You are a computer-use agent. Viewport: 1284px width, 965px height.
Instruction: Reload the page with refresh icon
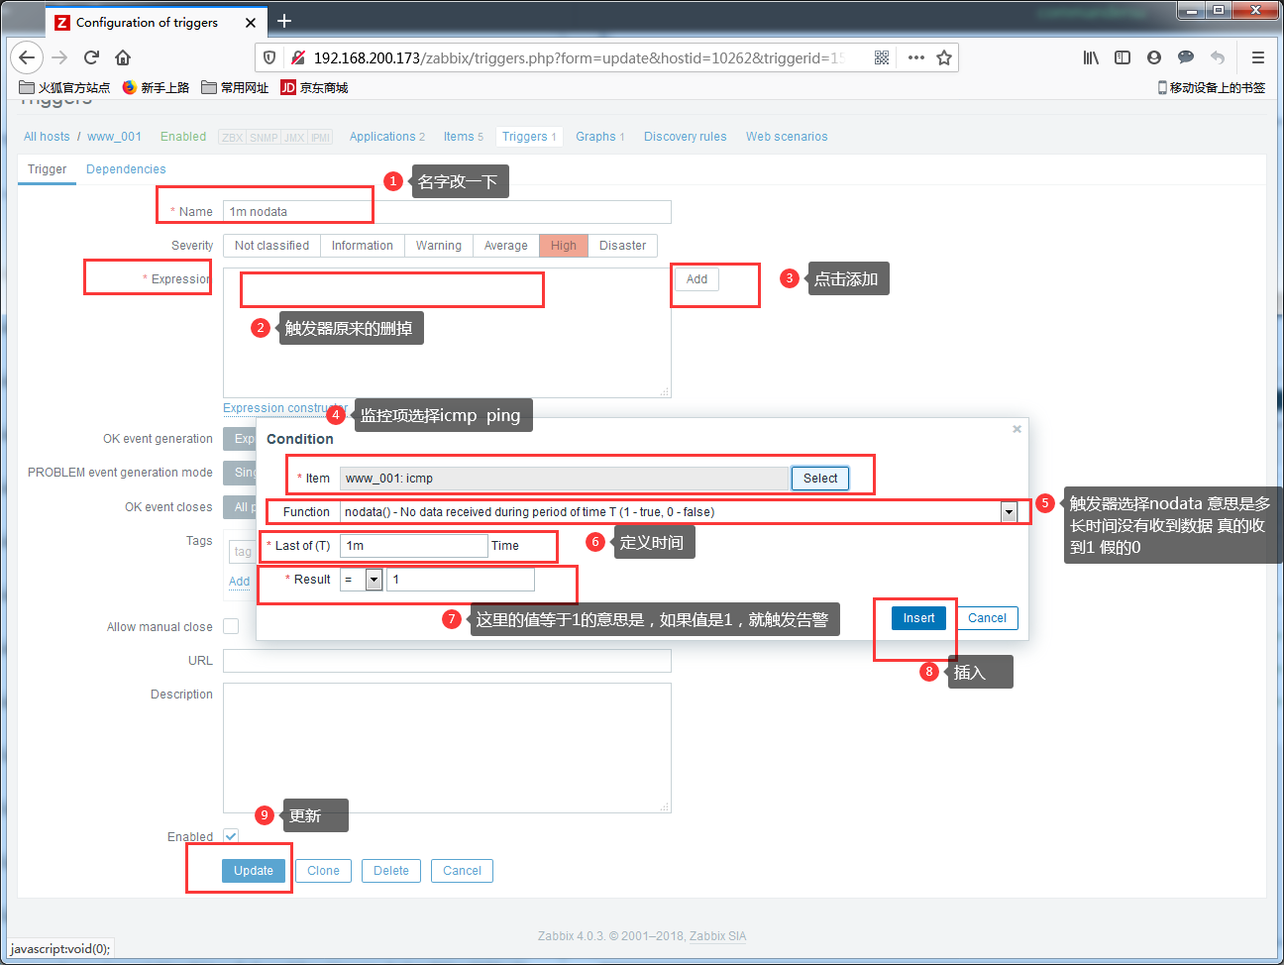[91, 57]
